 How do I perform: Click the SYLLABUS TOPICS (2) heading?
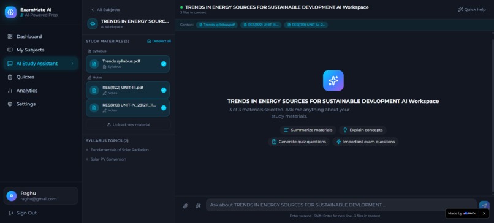click(x=107, y=140)
